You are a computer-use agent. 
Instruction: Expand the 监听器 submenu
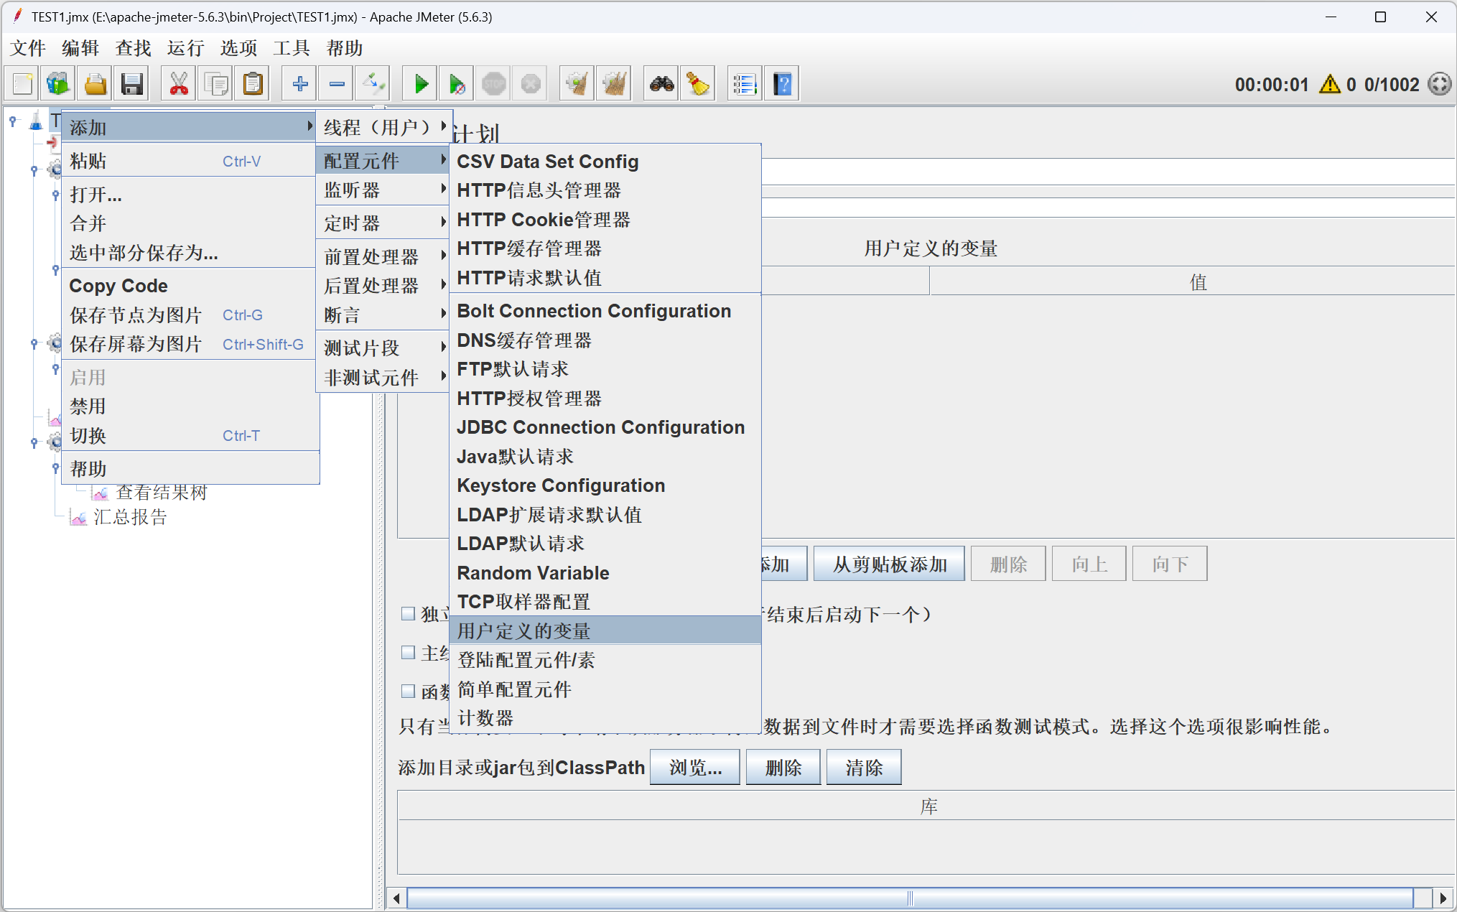[383, 190]
